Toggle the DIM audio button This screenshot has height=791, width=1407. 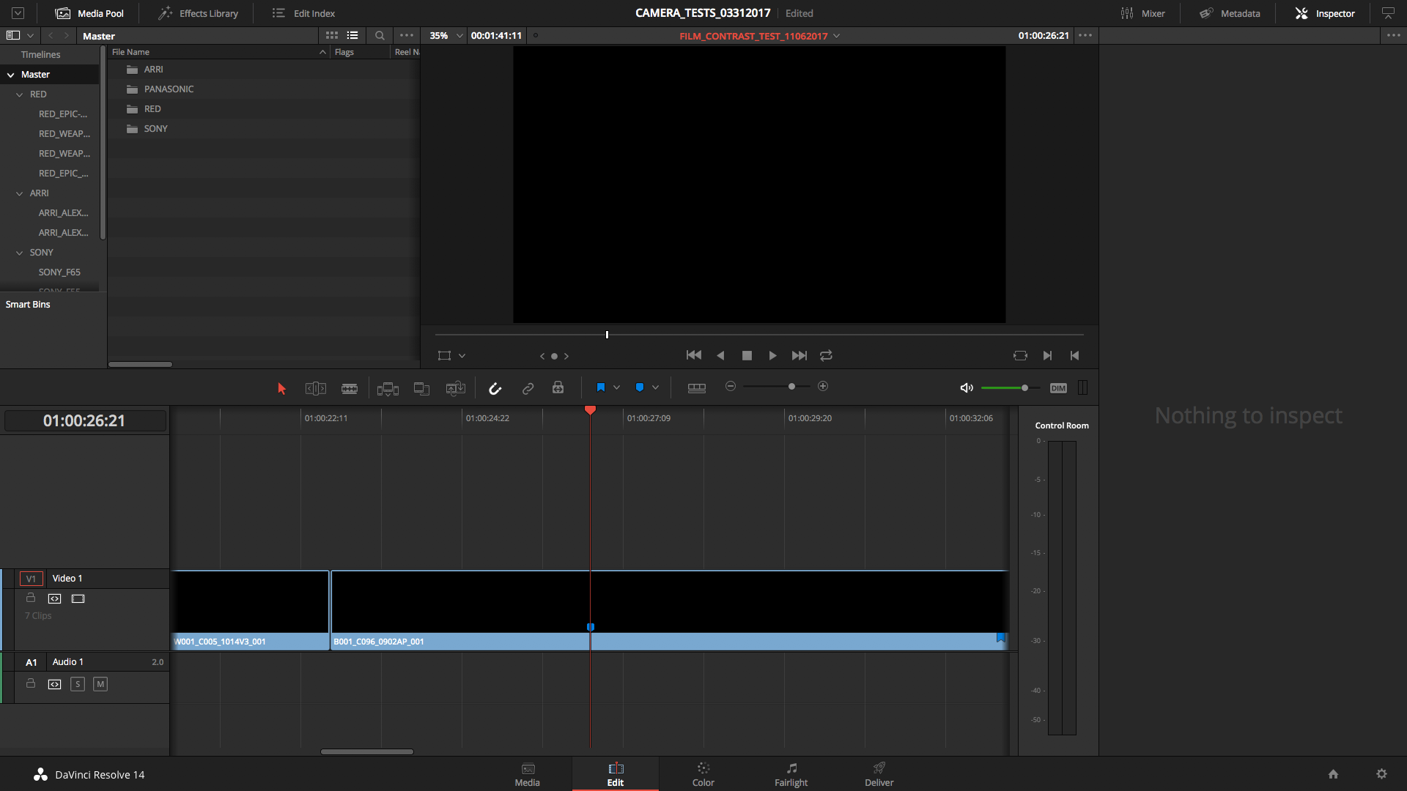tap(1058, 388)
